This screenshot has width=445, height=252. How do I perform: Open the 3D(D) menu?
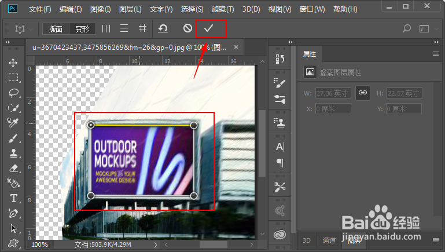tap(251, 9)
